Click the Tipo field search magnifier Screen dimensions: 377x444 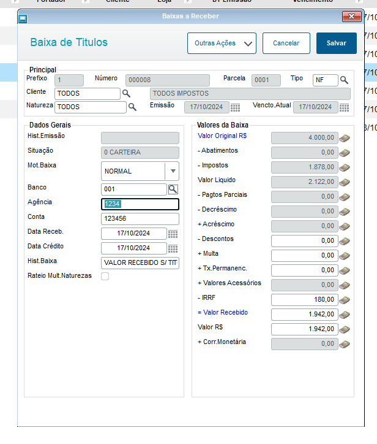point(344,80)
